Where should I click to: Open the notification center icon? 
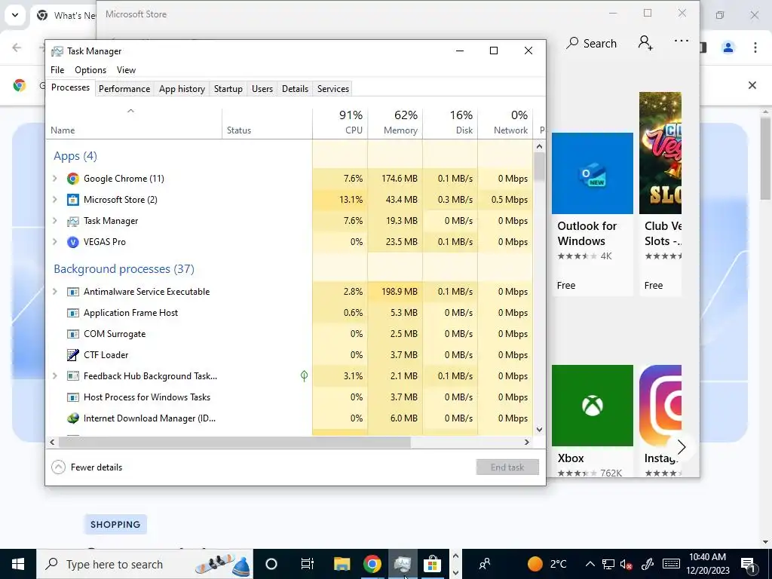[748, 564]
